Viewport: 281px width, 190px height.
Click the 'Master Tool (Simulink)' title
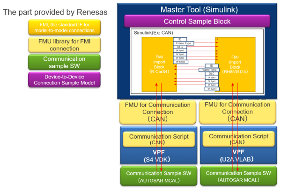[x=199, y=10]
